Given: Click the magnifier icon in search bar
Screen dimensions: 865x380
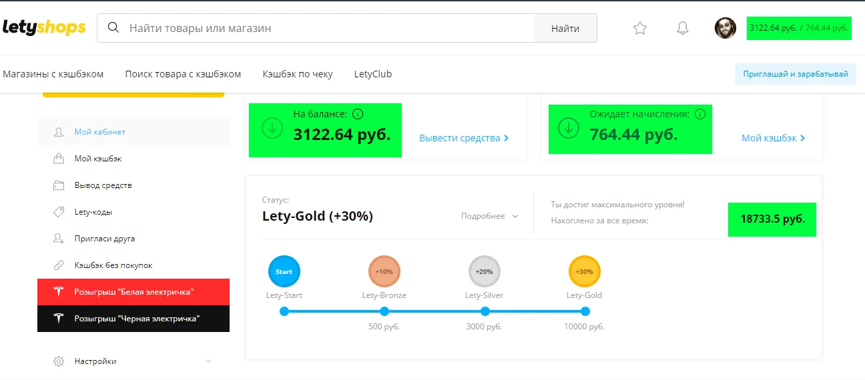Looking at the screenshot, I should click(113, 28).
